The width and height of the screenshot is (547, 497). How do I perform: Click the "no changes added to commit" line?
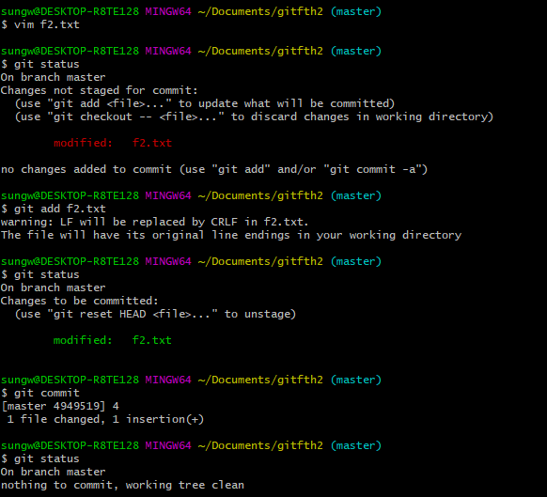[x=214, y=169]
